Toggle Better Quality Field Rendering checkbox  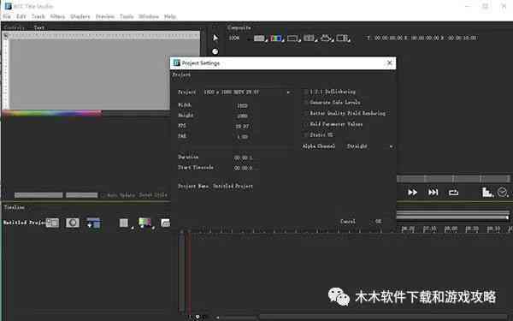[306, 113]
